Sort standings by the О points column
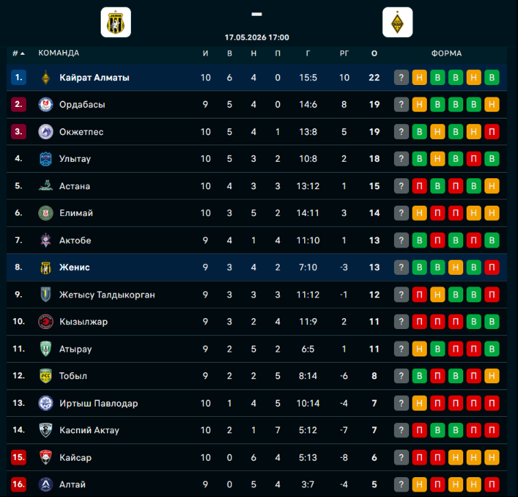 [x=374, y=53]
